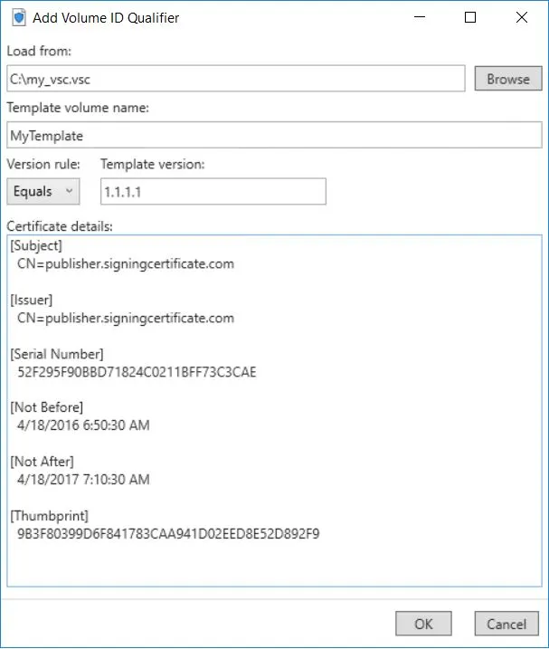Image resolution: width=549 pixels, height=649 pixels.
Task: Click the issuer CN=publisher.signingcertificate.com value
Action: click(126, 318)
